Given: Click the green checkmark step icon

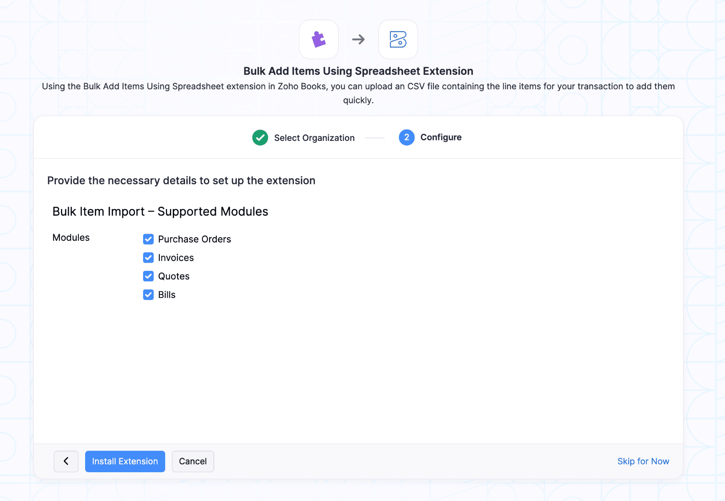Looking at the screenshot, I should [260, 138].
